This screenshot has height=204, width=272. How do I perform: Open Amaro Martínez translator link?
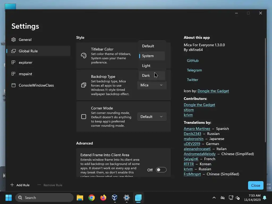click(x=197, y=129)
